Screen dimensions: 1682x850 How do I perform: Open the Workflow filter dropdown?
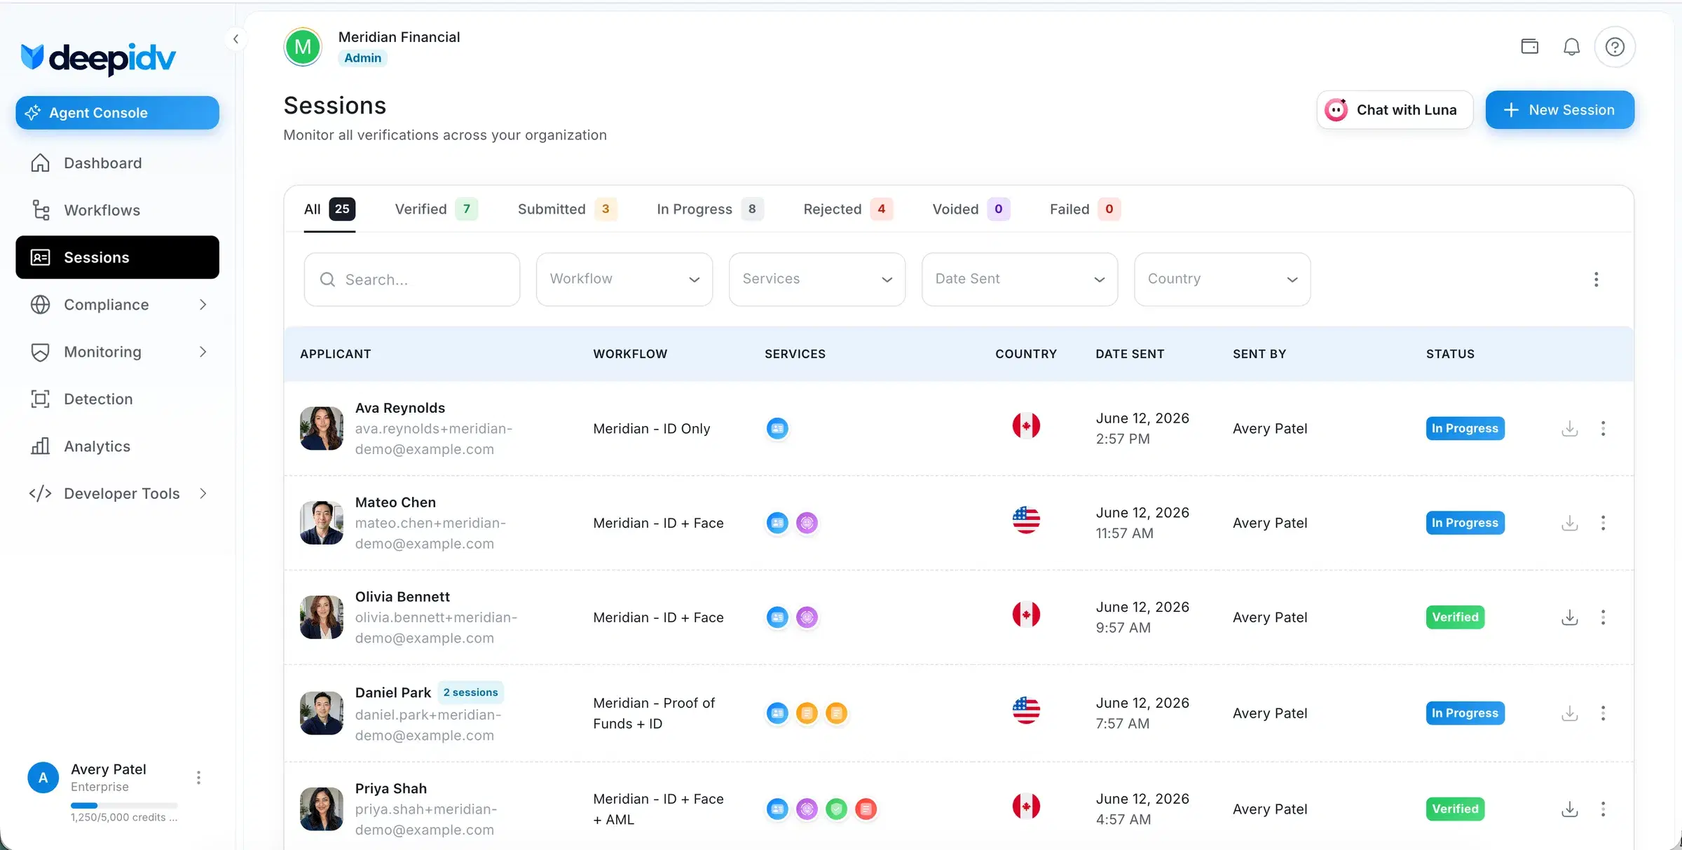coord(624,279)
